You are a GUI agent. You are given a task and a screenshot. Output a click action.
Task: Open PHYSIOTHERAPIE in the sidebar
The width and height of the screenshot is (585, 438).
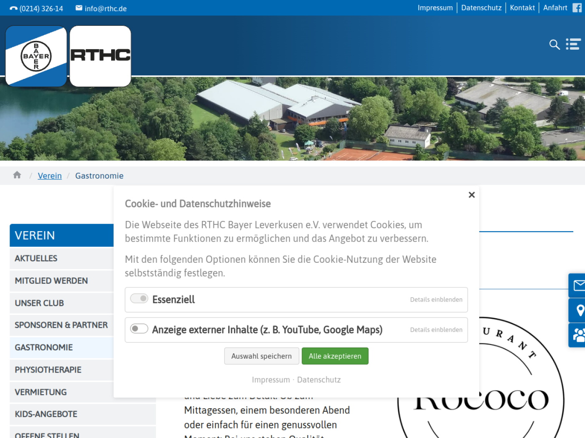tap(62, 370)
